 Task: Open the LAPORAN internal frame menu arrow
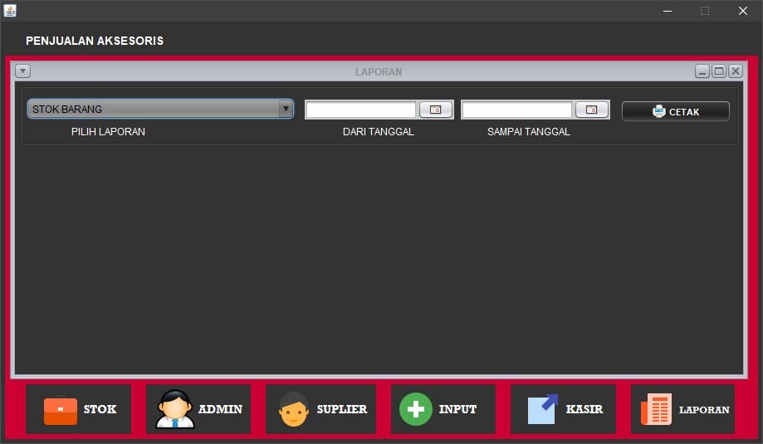click(23, 71)
